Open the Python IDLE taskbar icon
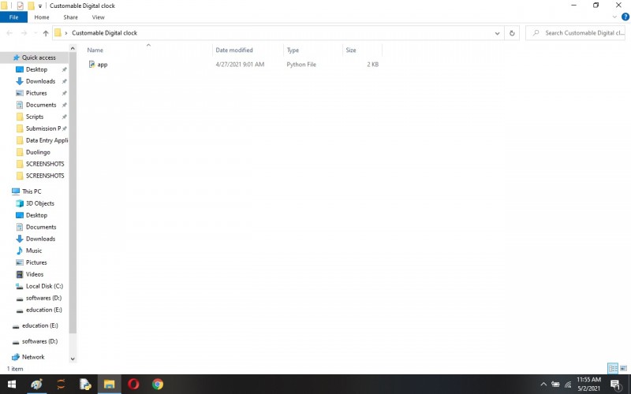 pos(85,385)
